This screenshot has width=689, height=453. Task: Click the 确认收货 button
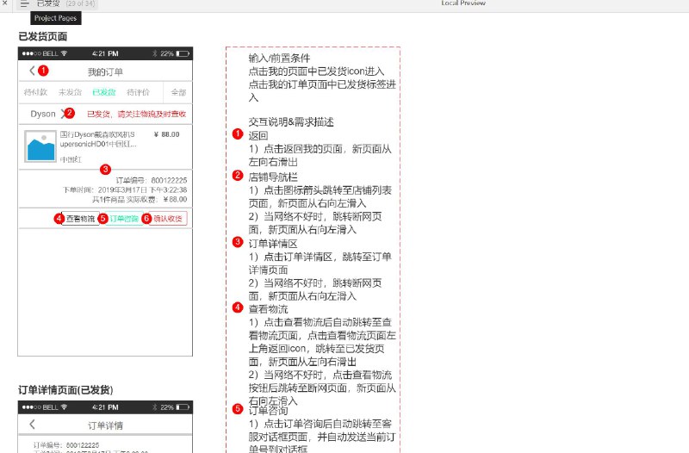(x=168, y=219)
